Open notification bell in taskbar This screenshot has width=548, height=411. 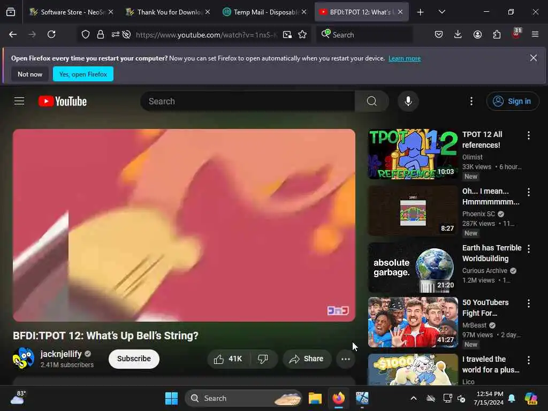512,398
